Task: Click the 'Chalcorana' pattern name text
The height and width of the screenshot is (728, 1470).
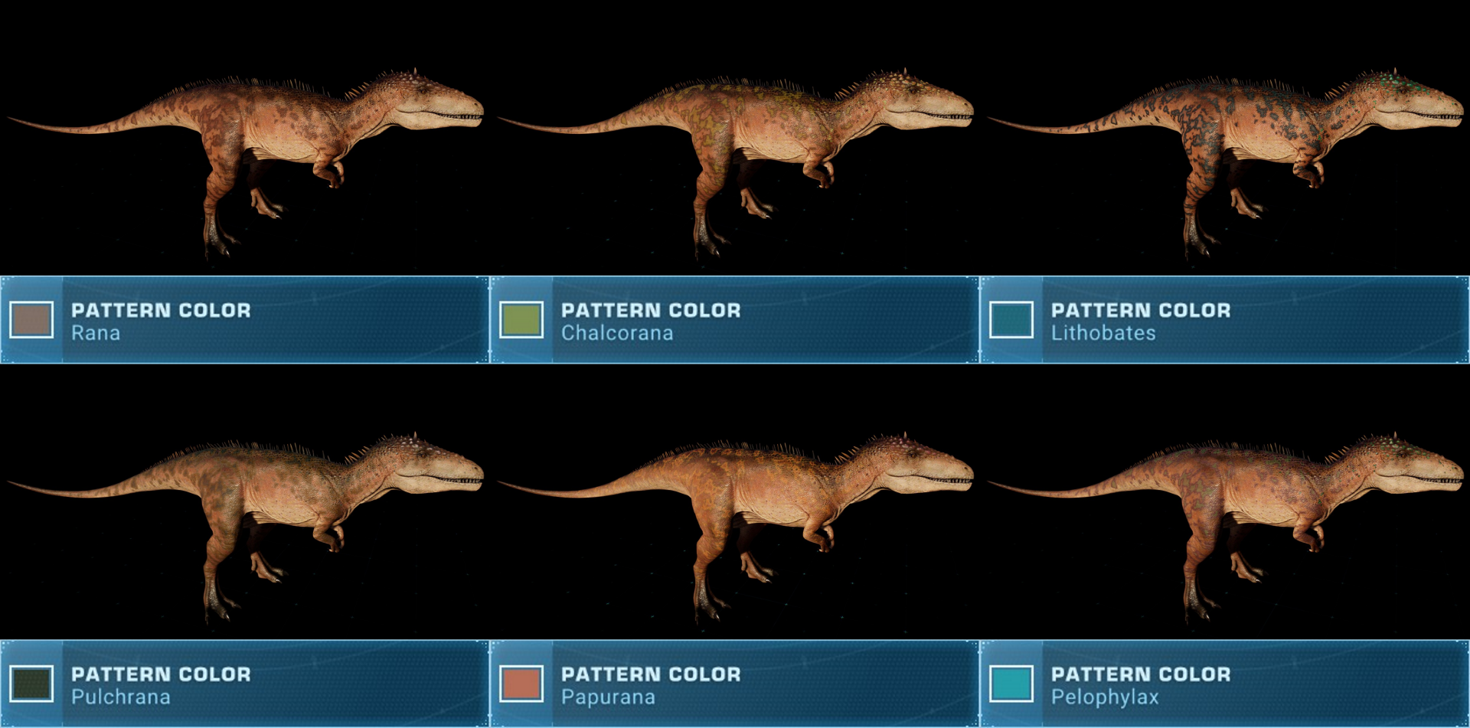Action: [x=617, y=333]
